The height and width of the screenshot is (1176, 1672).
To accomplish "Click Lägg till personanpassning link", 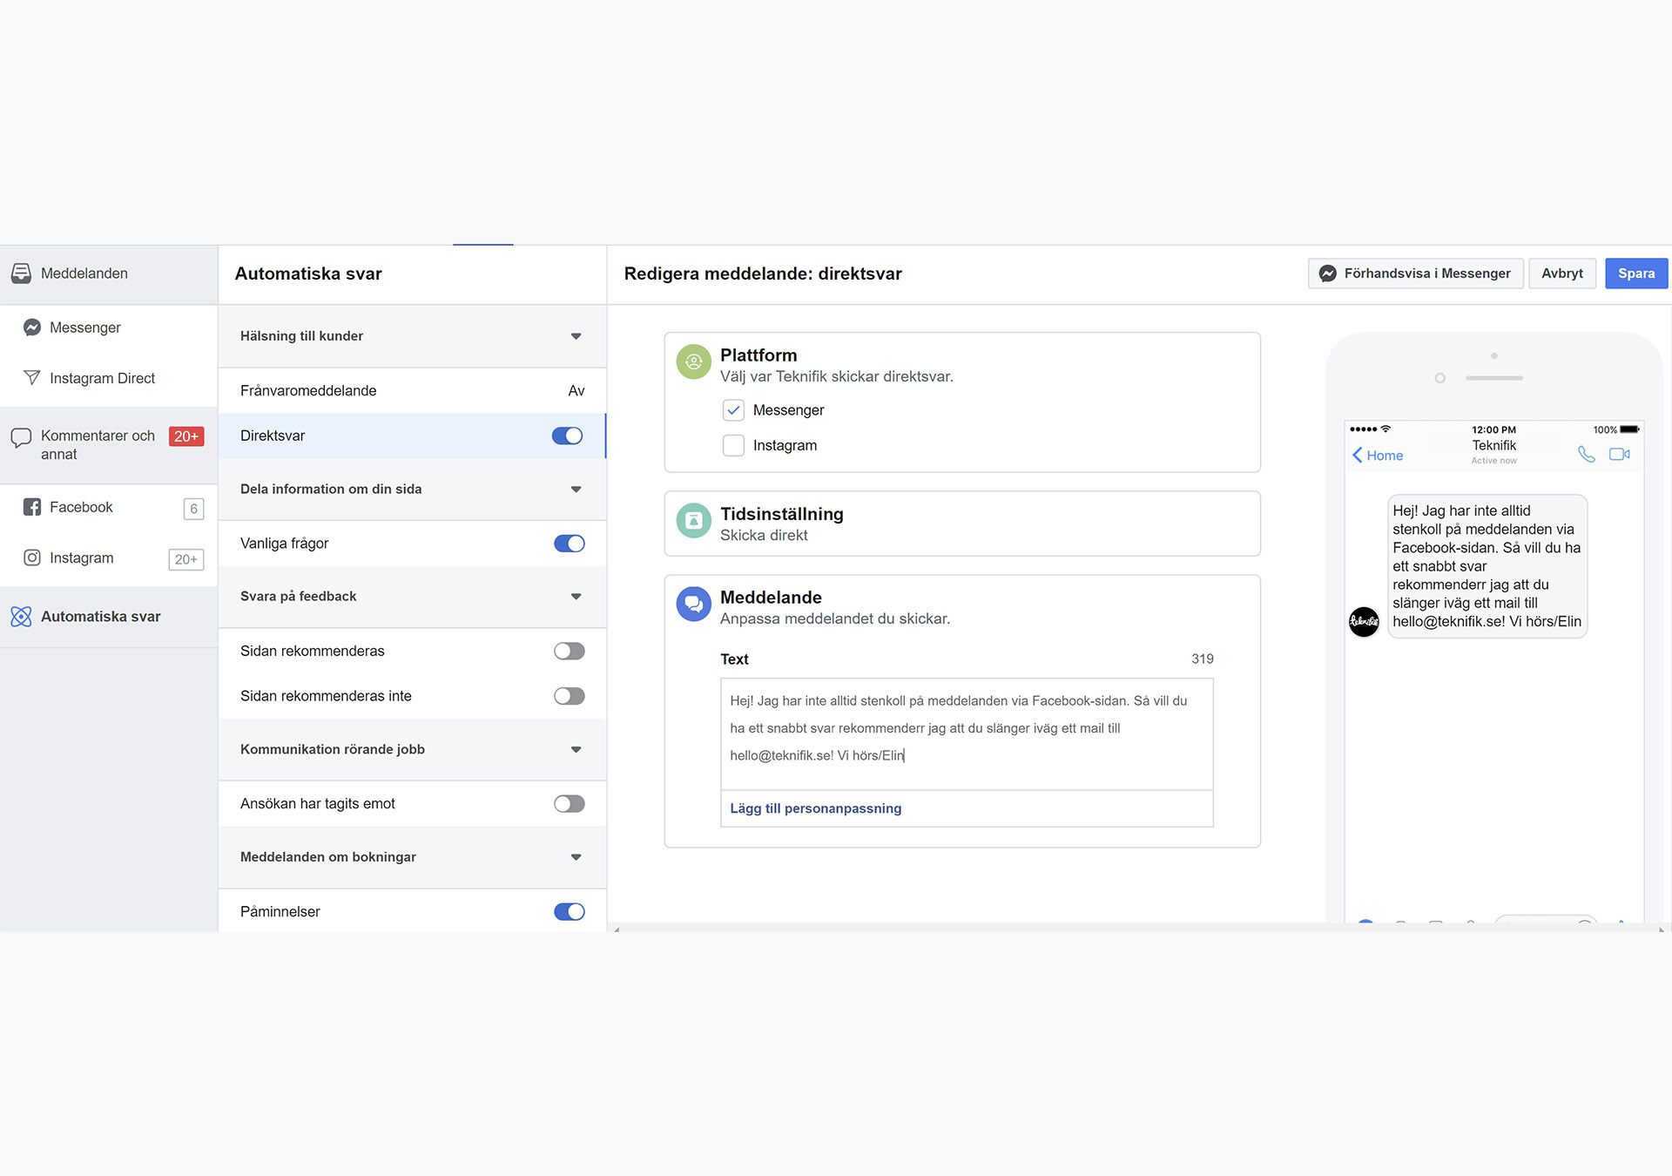I will (x=815, y=808).
